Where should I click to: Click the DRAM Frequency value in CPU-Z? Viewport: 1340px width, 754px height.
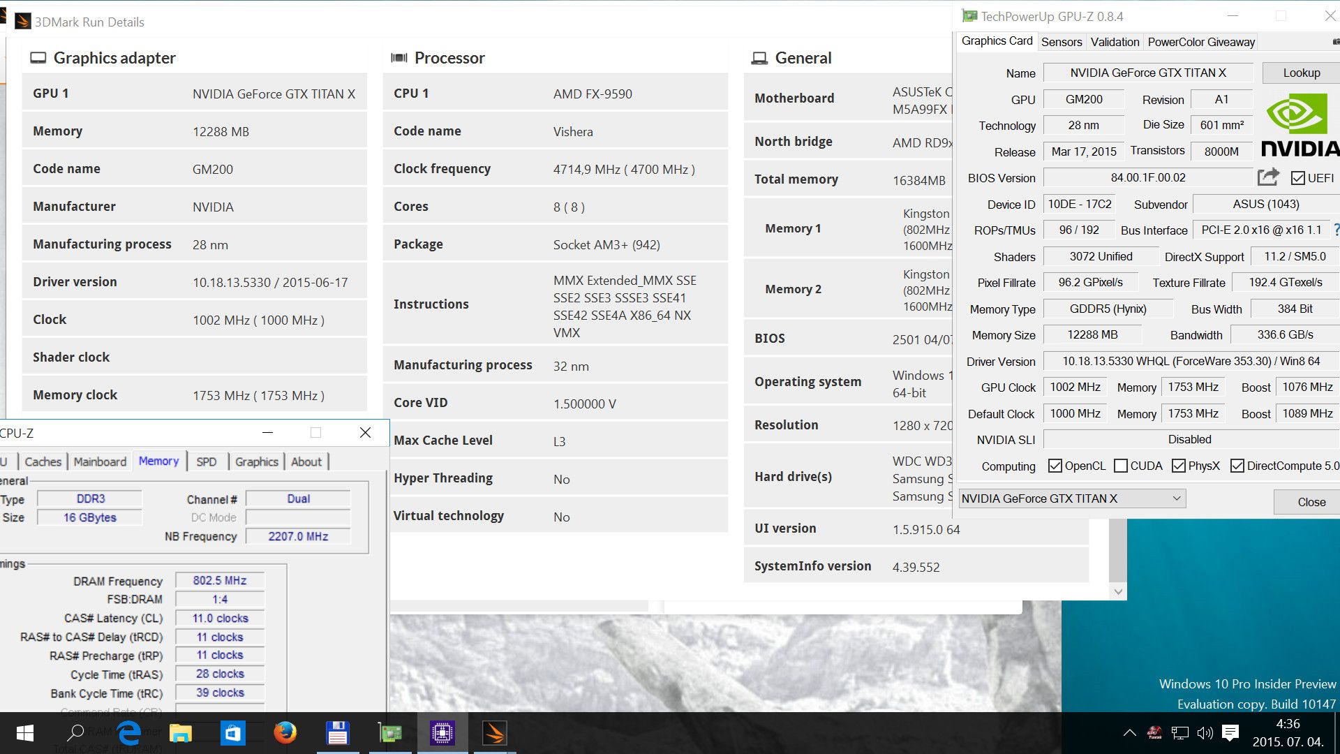point(220,580)
